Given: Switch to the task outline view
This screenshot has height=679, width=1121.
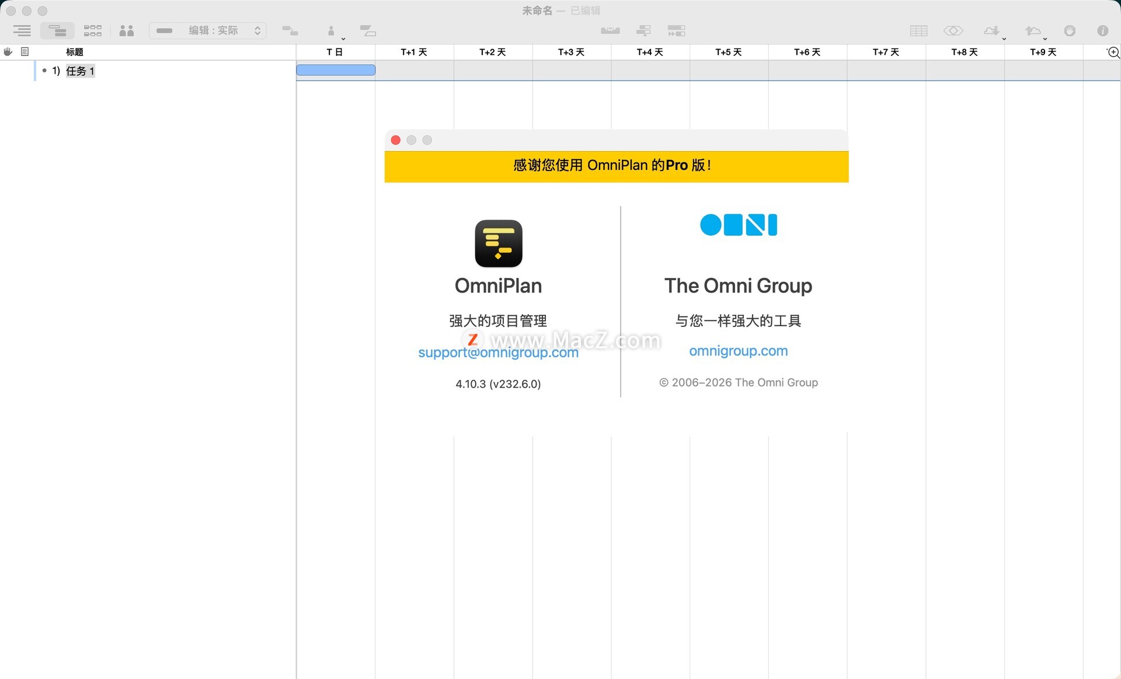Looking at the screenshot, I should tap(22, 30).
